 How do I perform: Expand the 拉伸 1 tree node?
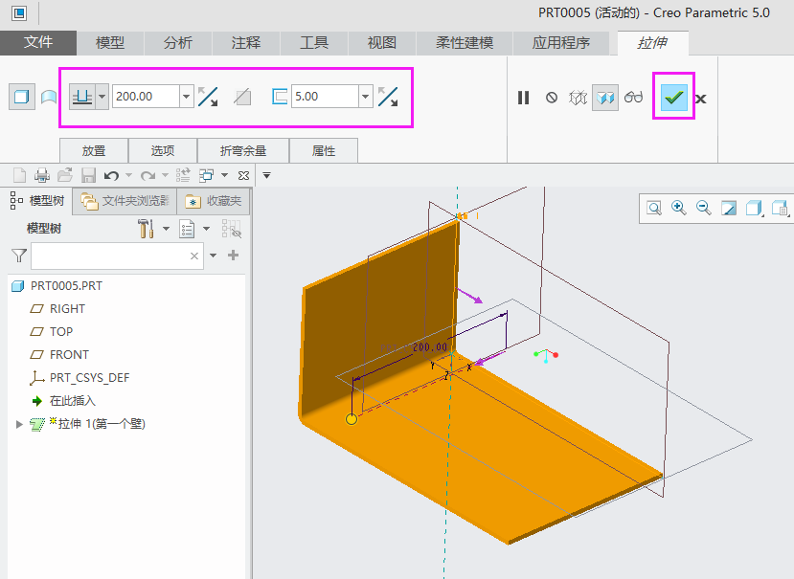click(19, 424)
